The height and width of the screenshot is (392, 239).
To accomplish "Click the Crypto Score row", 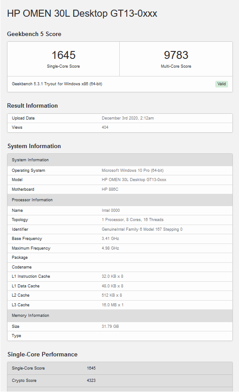I will tap(120, 381).
